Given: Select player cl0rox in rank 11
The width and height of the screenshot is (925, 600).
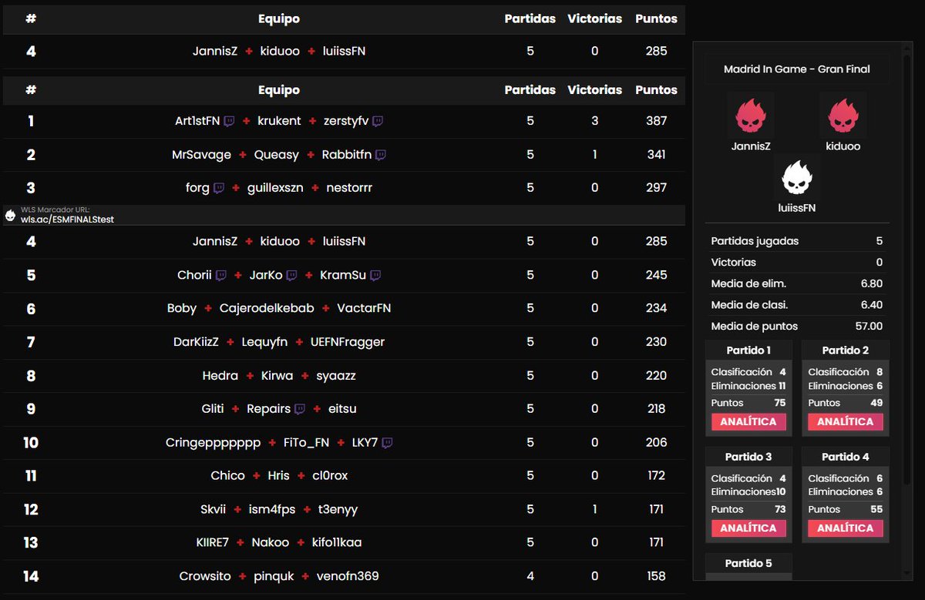Looking at the screenshot, I should pos(330,476).
